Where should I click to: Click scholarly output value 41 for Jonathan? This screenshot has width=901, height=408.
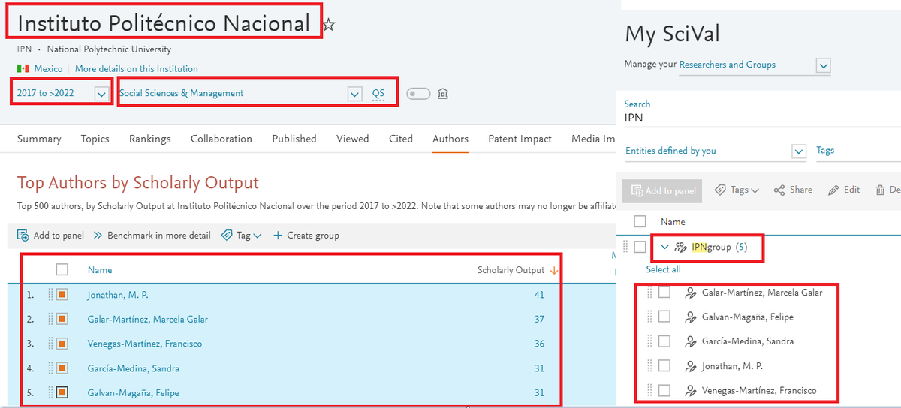coord(539,295)
